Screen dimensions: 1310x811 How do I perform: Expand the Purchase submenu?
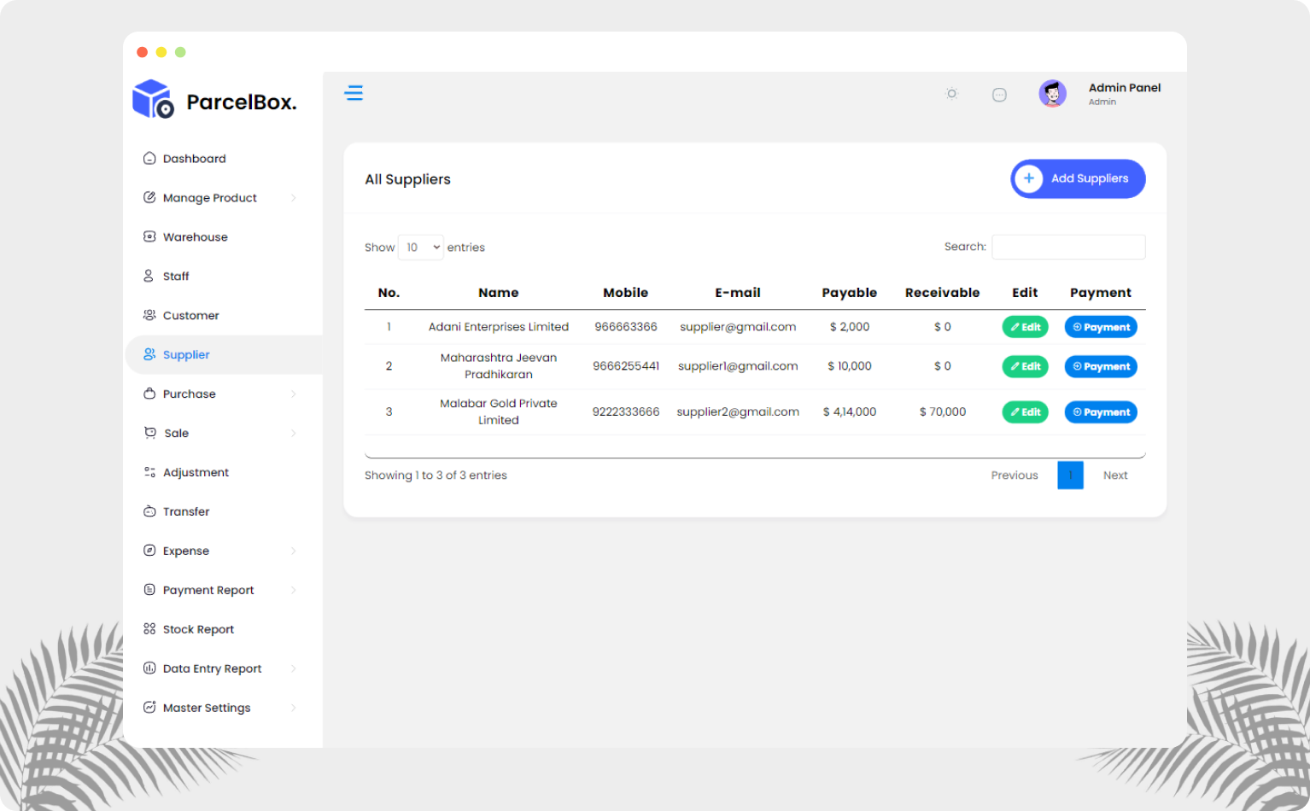click(x=189, y=394)
